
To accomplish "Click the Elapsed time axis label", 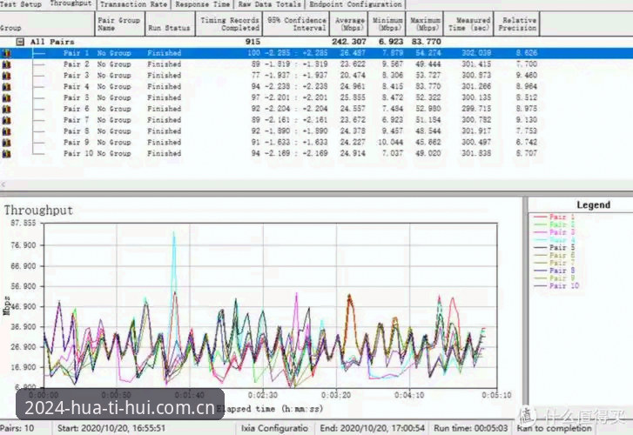I will (270, 409).
